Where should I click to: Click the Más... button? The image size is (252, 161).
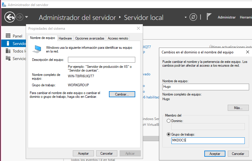pos(238,108)
